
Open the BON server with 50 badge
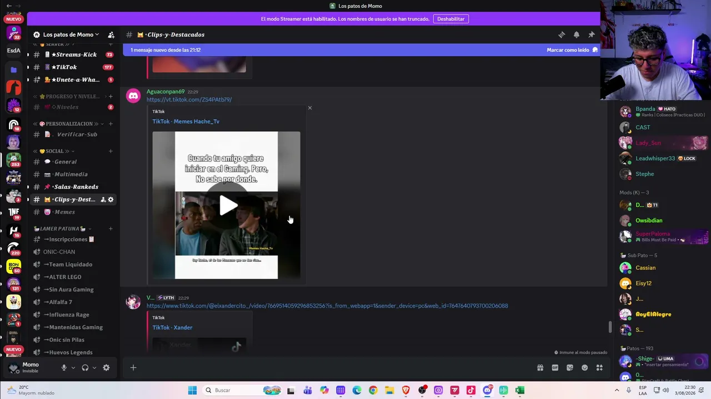point(14,267)
